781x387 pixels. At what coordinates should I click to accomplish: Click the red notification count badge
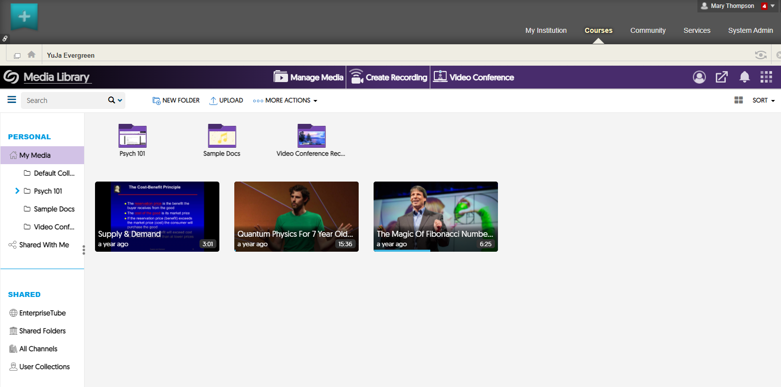tap(765, 6)
